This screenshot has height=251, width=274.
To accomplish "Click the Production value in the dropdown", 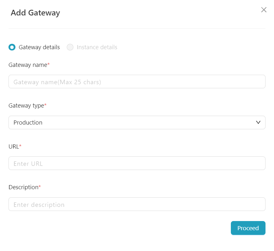I will pos(28,123).
